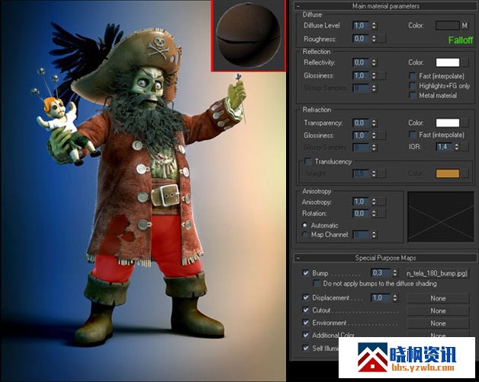The image size is (479, 382).
Task: Open the Reflection Glossiness map slot button
Action: [x=382, y=75]
